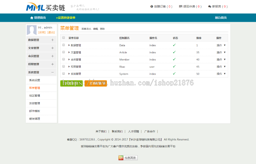Click the 提现申请 withdrawal request card icon
This screenshot has height=164, width=256.
(x=180, y=6)
